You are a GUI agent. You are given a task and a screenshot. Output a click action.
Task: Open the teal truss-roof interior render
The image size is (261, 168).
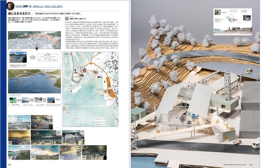coord(46,138)
